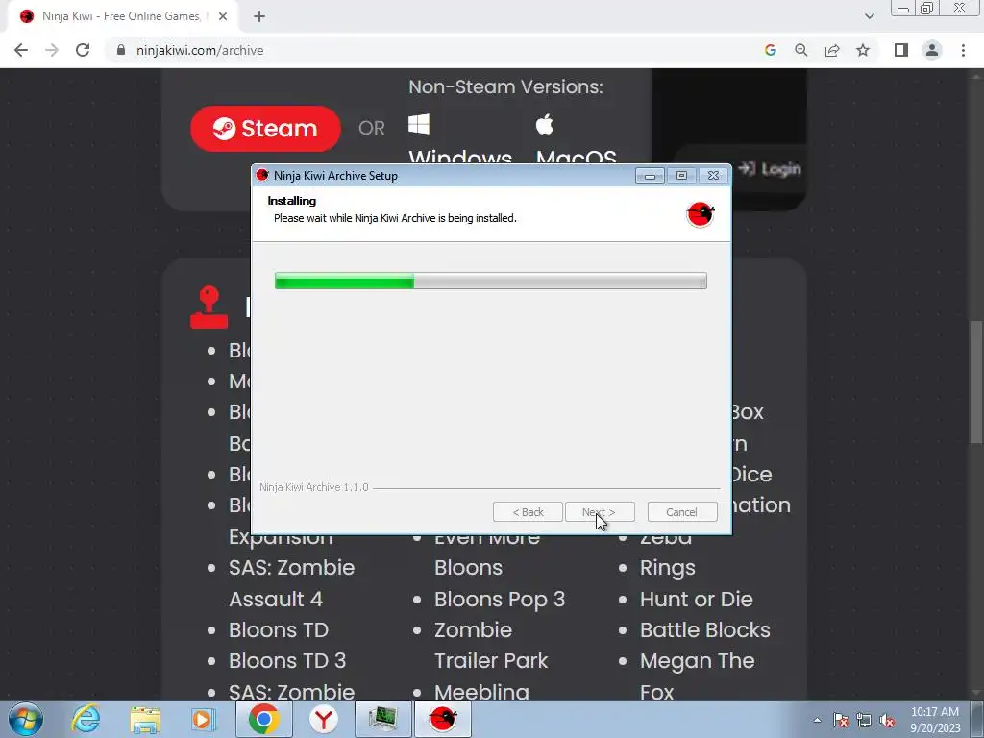The image size is (984, 738).
Task: Click the SAS: Zombie Assault 4 entry
Action: [292, 583]
